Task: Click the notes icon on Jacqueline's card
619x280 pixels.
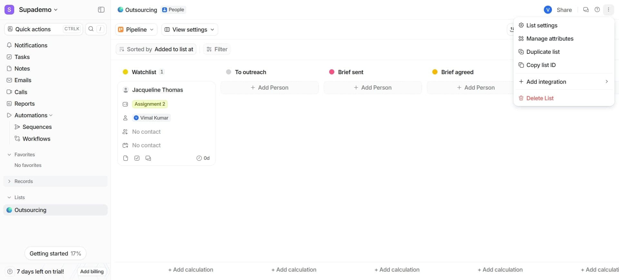Action: click(126, 158)
